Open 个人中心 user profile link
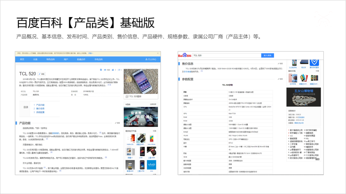Image resolution: width=346 pixels, height=194 pixels. click(151, 59)
